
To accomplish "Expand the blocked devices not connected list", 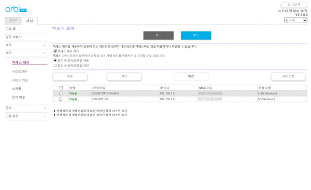I will (x=90, y=115).
